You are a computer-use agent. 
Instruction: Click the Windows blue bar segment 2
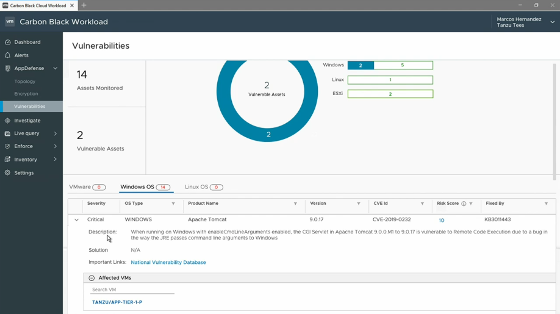[361, 65]
